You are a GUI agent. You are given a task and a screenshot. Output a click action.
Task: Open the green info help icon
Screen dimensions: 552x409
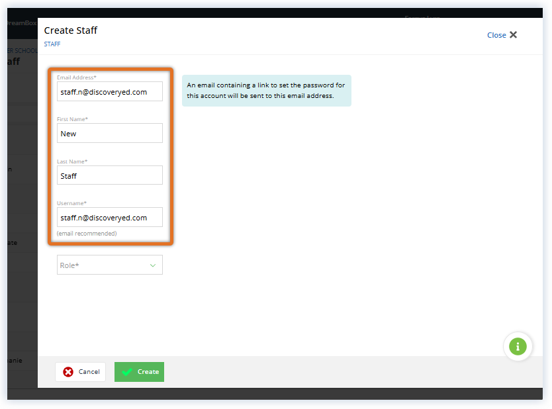[x=518, y=347]
